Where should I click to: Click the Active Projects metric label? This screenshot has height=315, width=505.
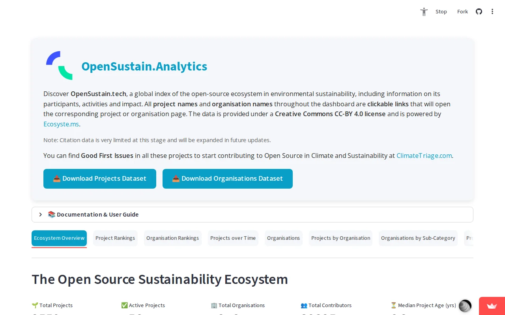[143, 305]
